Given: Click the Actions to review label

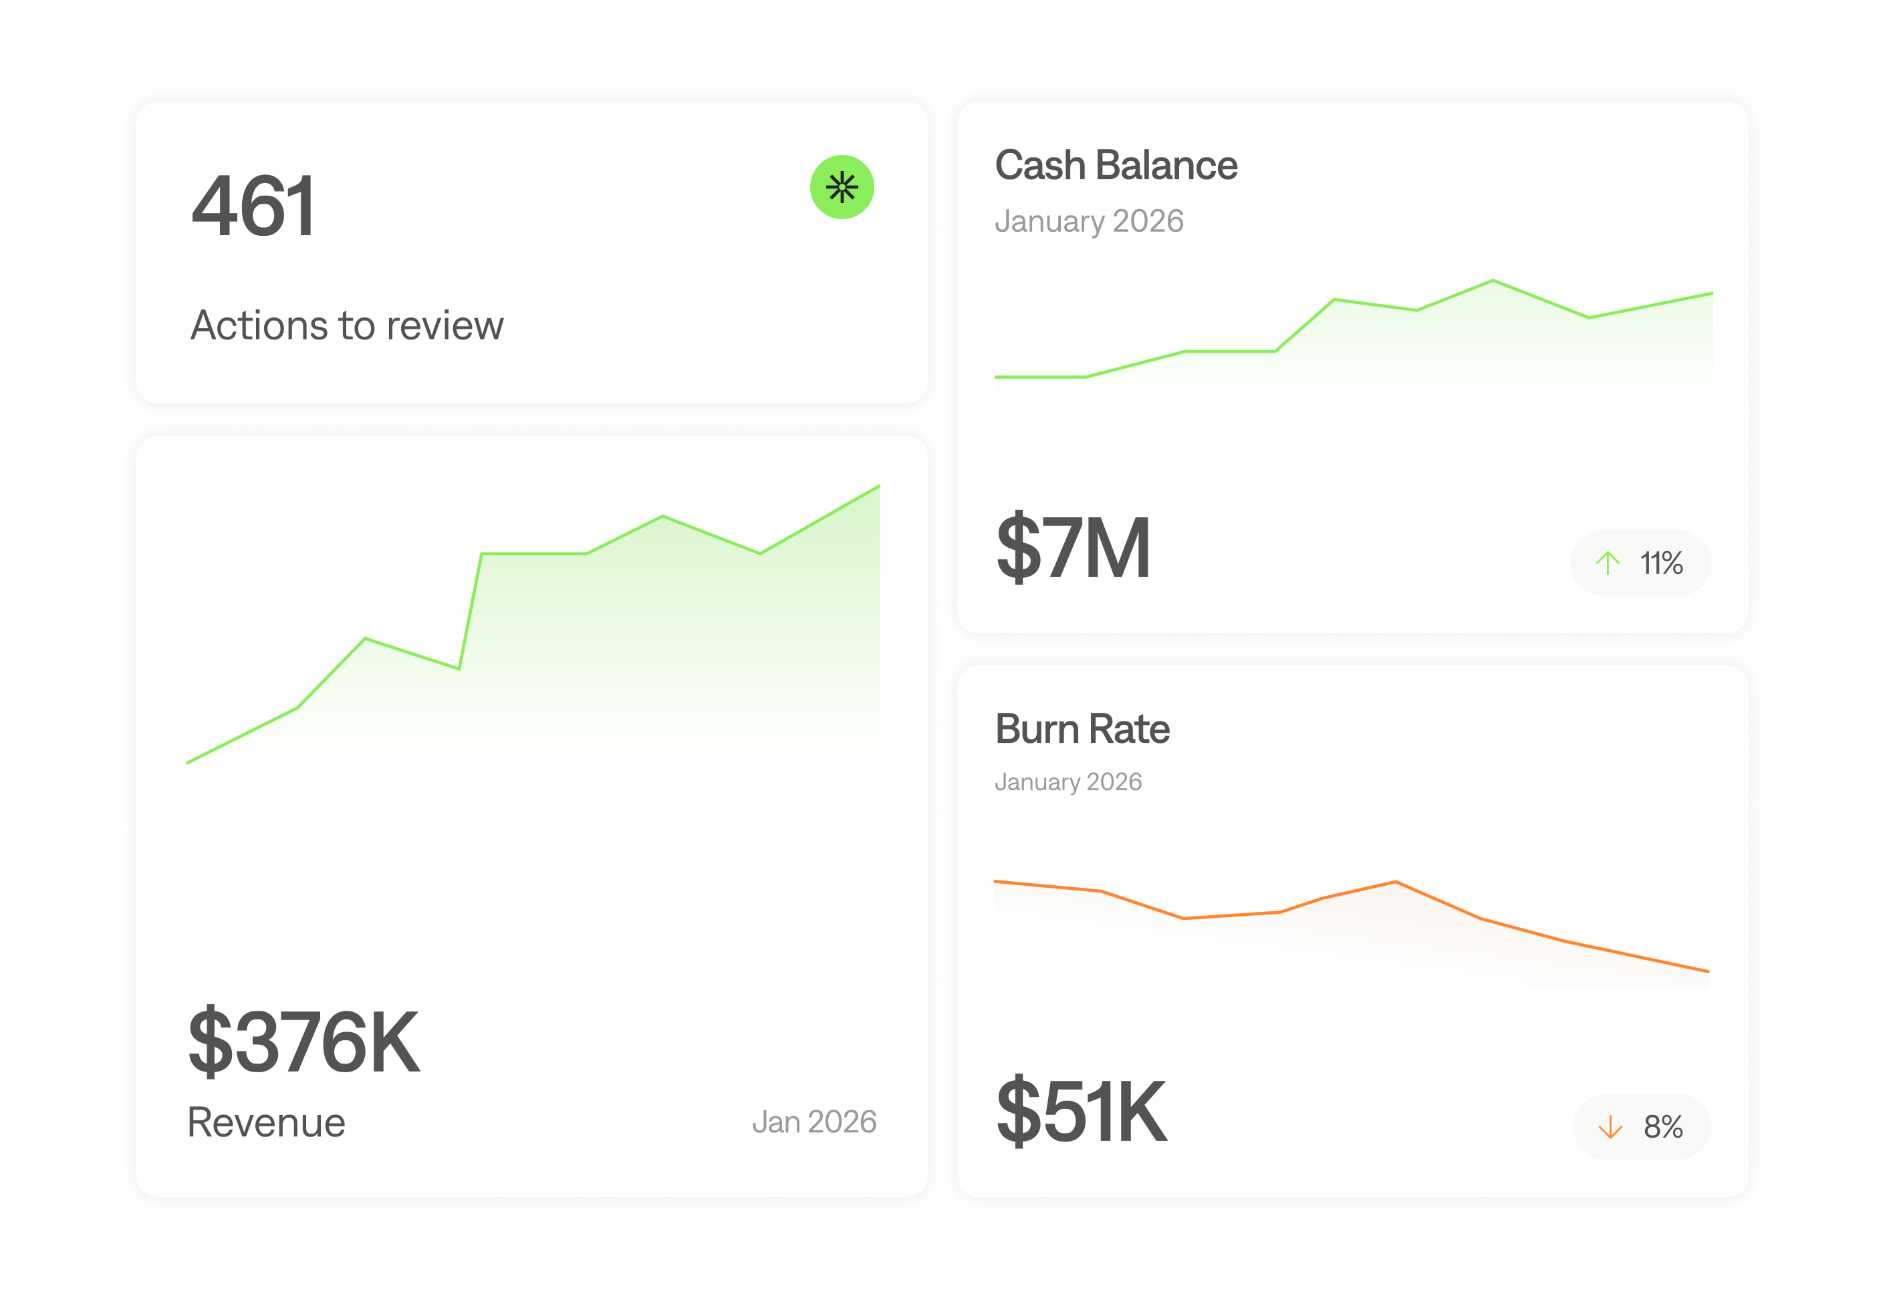Looking at the screenshot, I should tap(347, 325).
